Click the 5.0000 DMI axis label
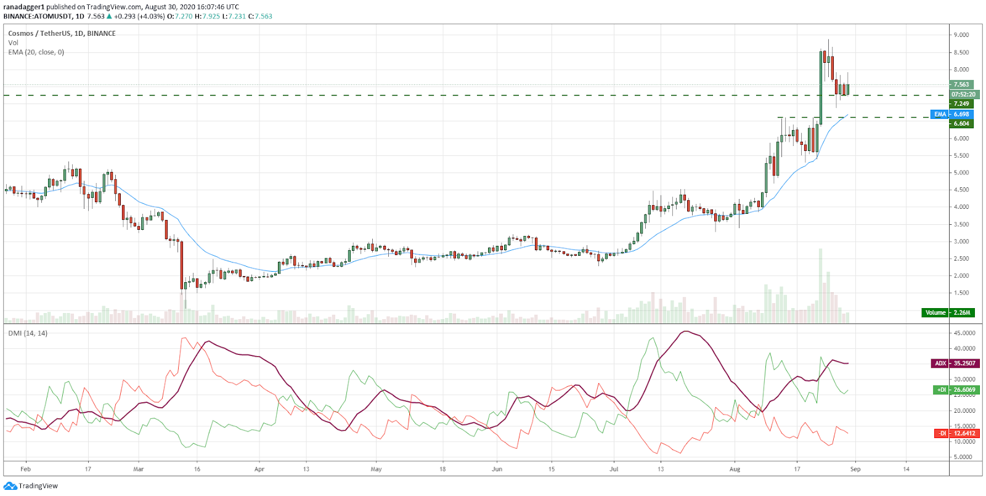This screenshot has height=496, width=986. coord(964,457)
